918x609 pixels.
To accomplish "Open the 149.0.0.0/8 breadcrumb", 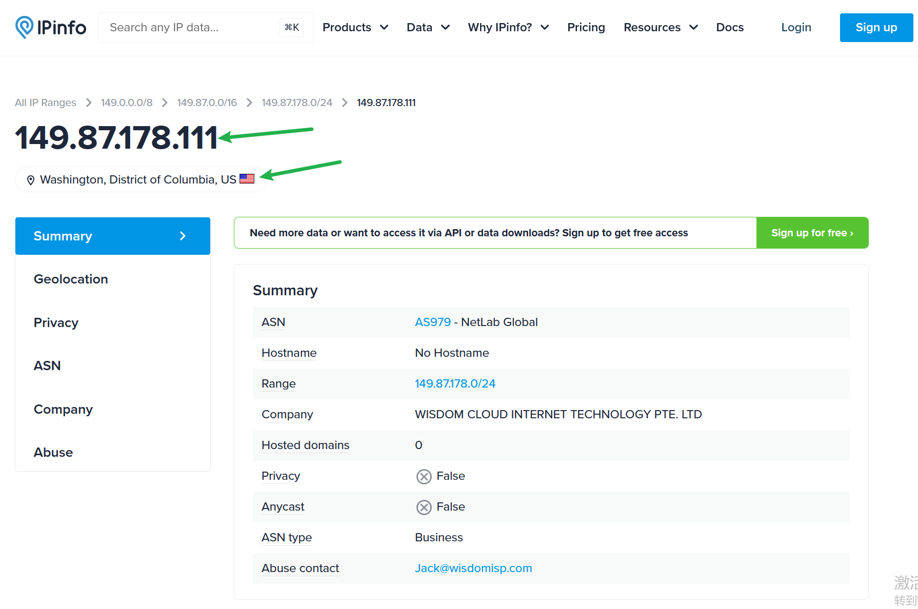I will (x=127, y=103).
